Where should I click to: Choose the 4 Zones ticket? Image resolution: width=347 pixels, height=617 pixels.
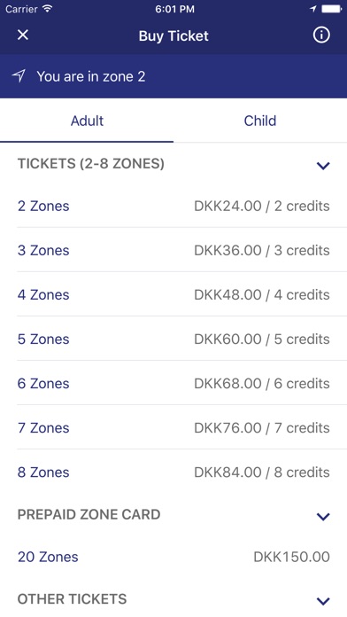click(173, 294)
